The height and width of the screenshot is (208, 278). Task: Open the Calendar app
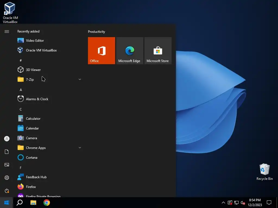coord(50,128)
